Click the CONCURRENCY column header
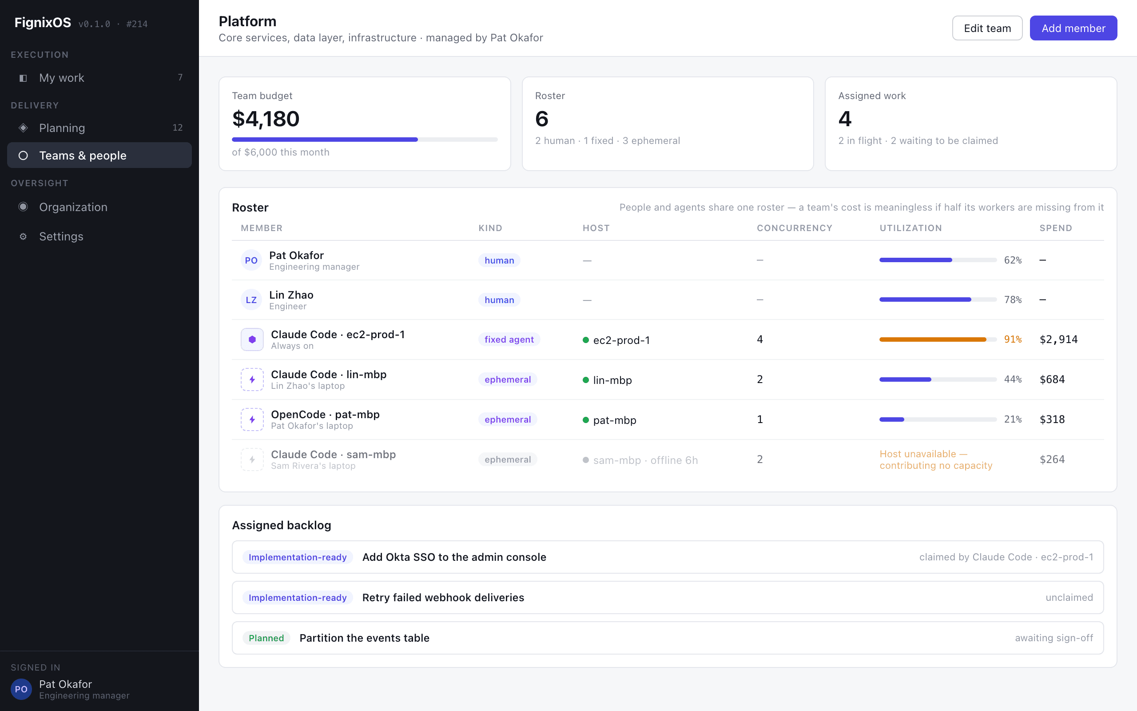The height and width of the screenshot is (711, 1137). click(x=795, y=228)
